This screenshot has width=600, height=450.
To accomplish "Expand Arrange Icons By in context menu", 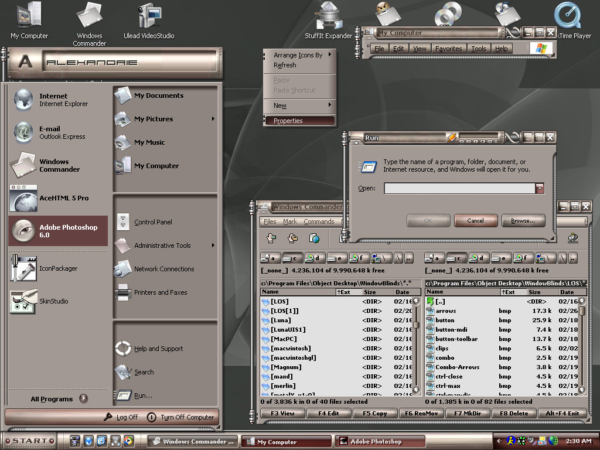I will point(299,55).
